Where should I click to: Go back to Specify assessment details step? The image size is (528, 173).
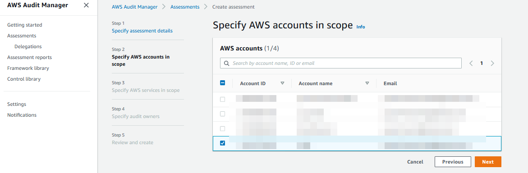[142, 31]
